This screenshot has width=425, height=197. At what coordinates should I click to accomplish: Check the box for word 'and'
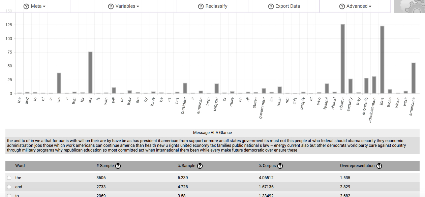tap(9, 187)
